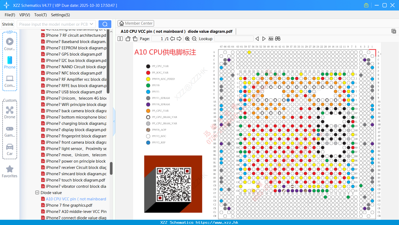
Task: Open iPhone7 USB block diagram.pdf
Action: tap(74, 92)
